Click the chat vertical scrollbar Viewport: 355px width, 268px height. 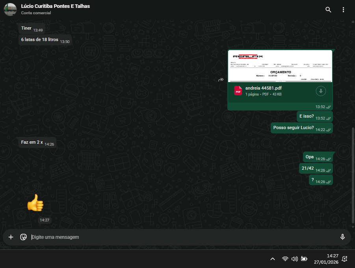353,174
